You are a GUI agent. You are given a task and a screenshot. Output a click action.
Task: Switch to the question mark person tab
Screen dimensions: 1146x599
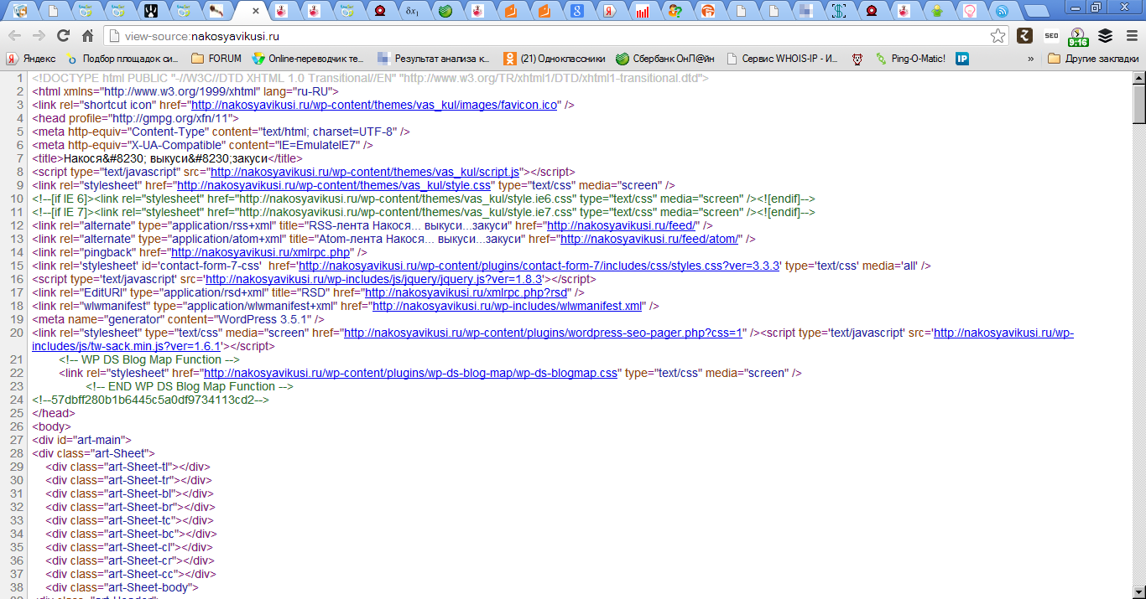[x=675, y=11]
